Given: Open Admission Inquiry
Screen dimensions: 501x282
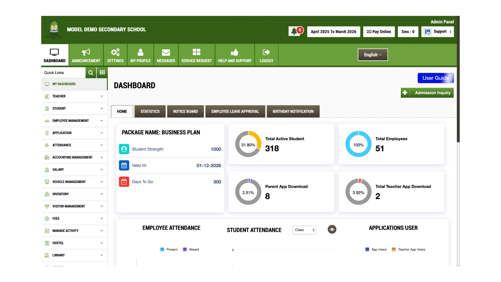Looking at the screenshot, I should pyautogui.click(x=427, y=92).
